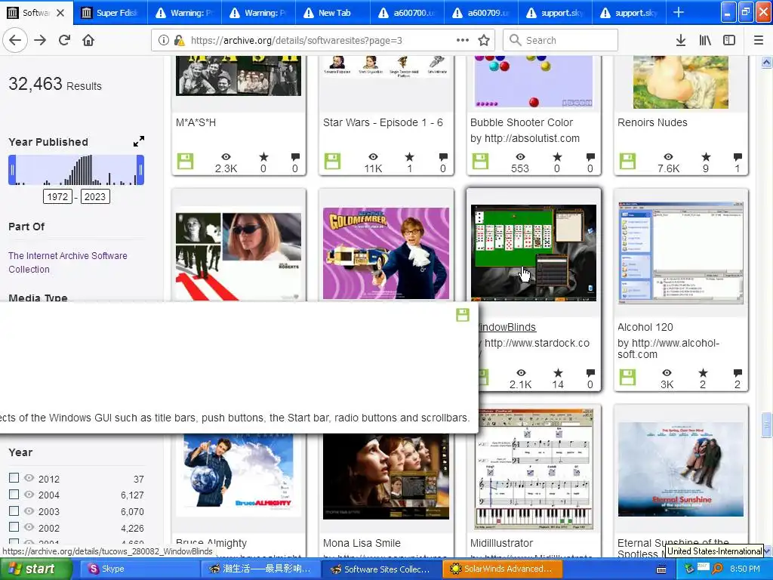Screen dimensions: 773x580
Task: Reload the current page
Action: point(64,41)
